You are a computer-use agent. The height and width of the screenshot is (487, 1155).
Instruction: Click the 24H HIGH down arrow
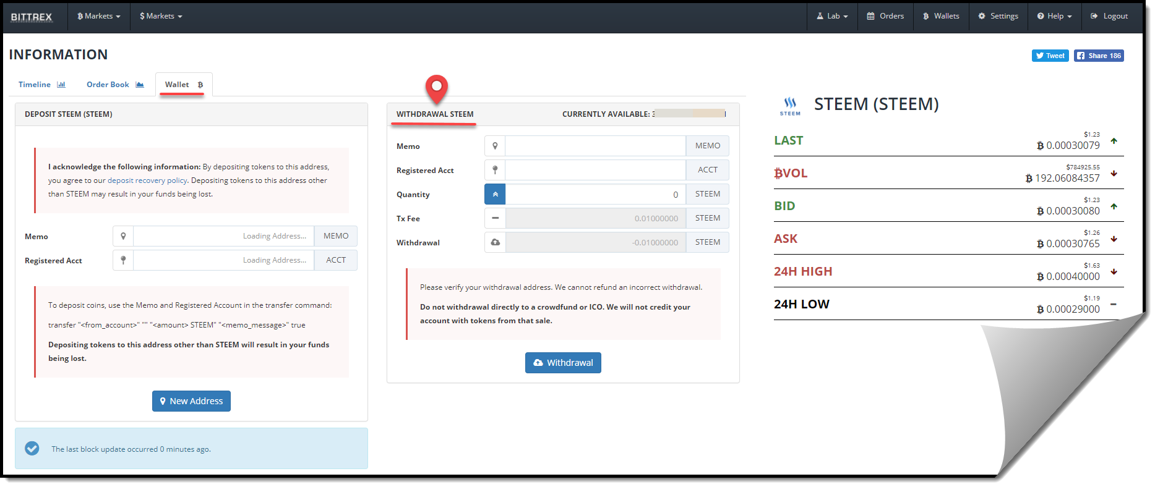pyautogui.click(x=1114, y=272)
